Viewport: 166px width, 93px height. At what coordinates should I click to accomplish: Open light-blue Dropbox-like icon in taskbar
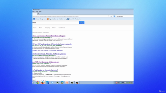pos(52,83)
